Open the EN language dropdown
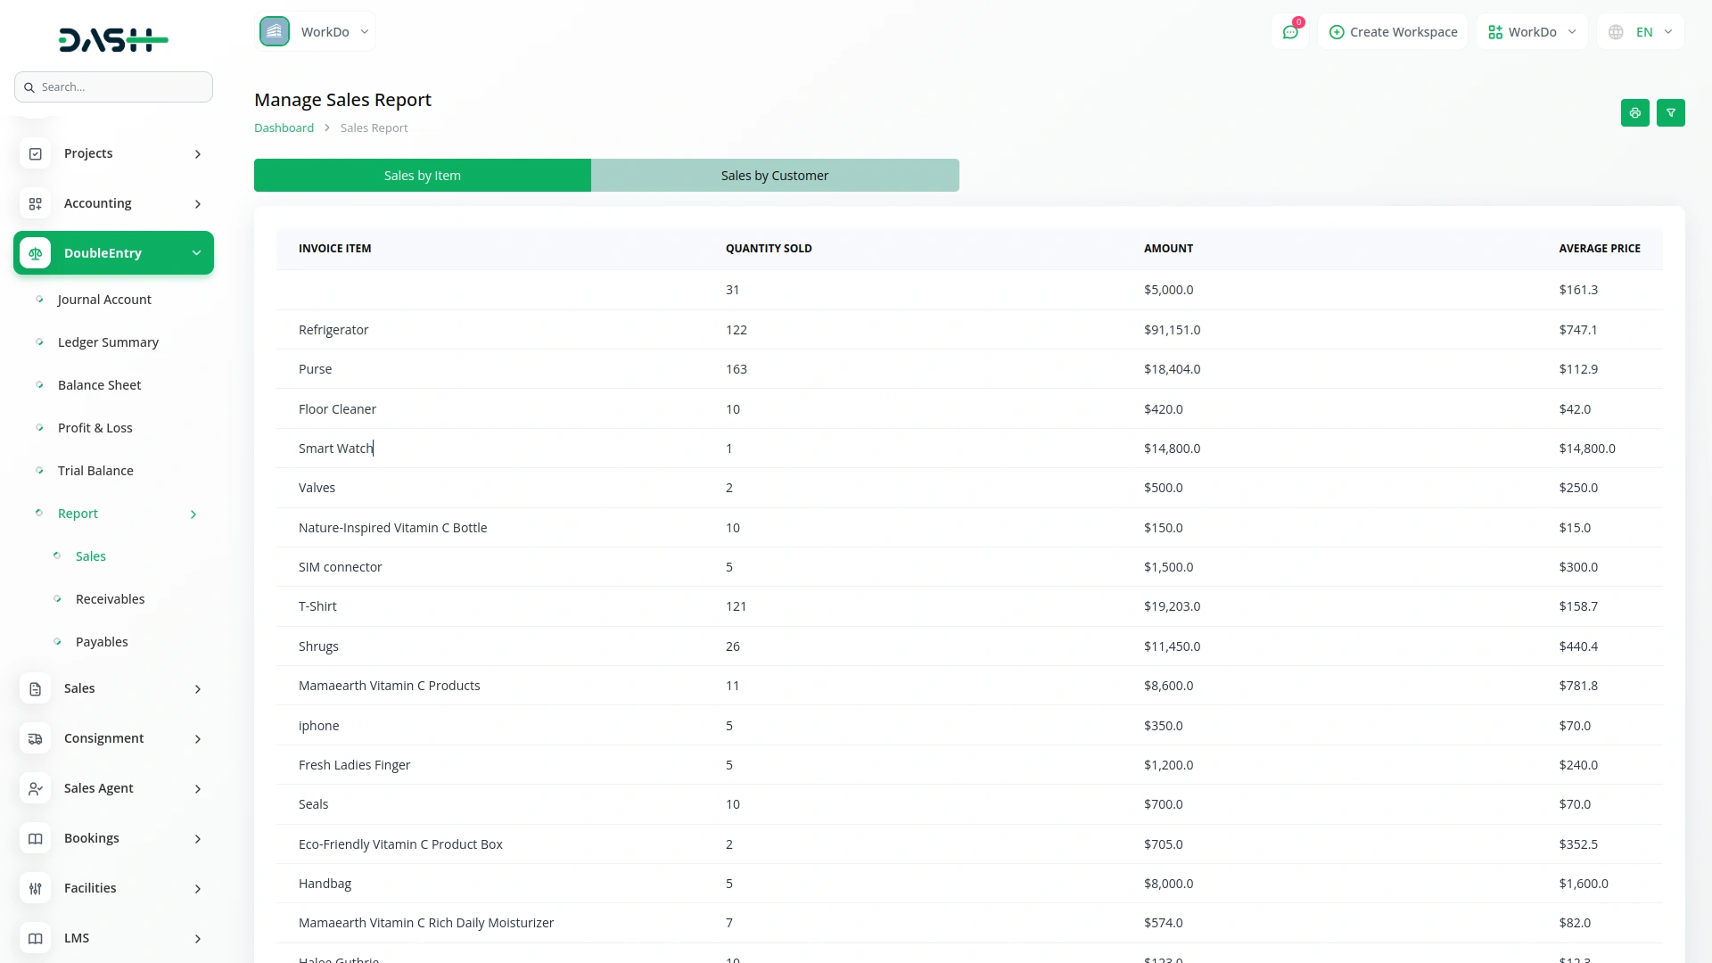This screenshot has height=963, width=1712. (x=1642, y=32)
